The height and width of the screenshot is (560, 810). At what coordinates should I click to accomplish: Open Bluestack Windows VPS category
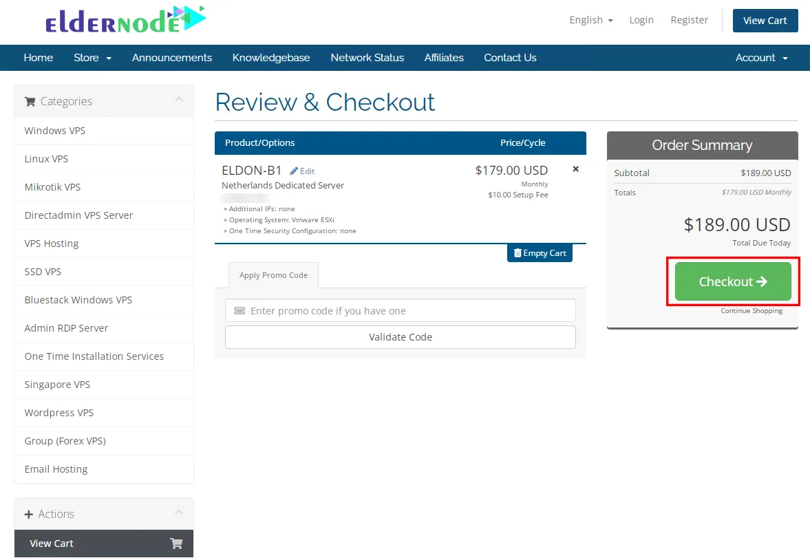(104, 300)
